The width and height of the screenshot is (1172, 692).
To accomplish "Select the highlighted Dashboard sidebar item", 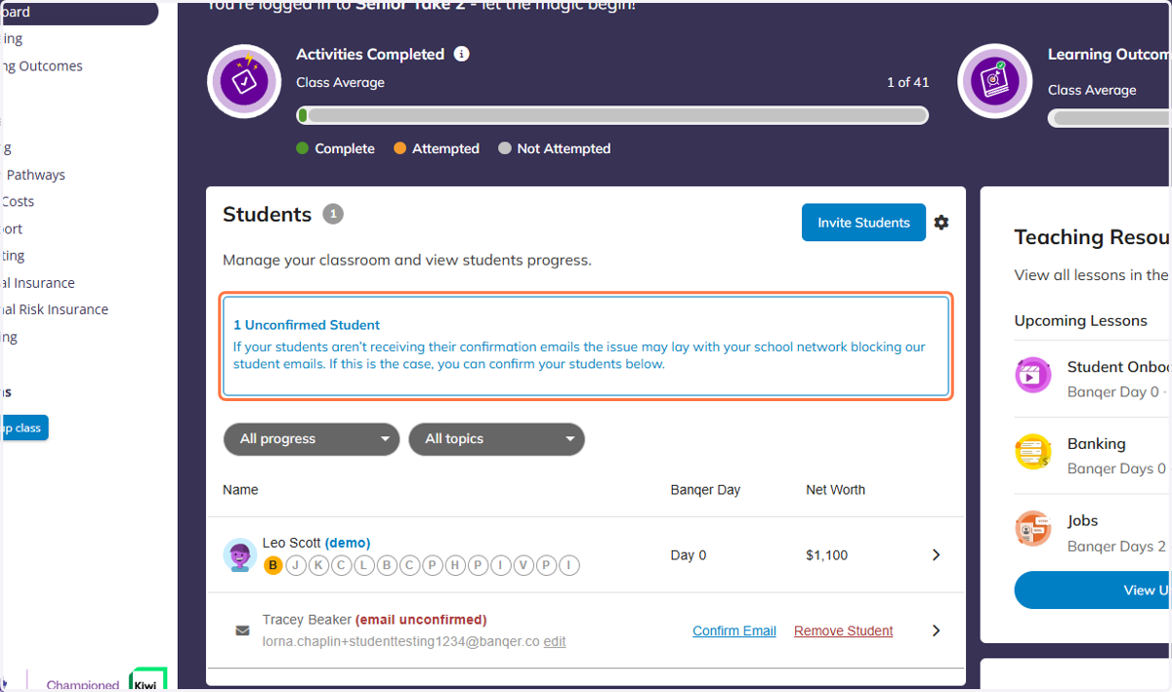I will coord(78,13).
